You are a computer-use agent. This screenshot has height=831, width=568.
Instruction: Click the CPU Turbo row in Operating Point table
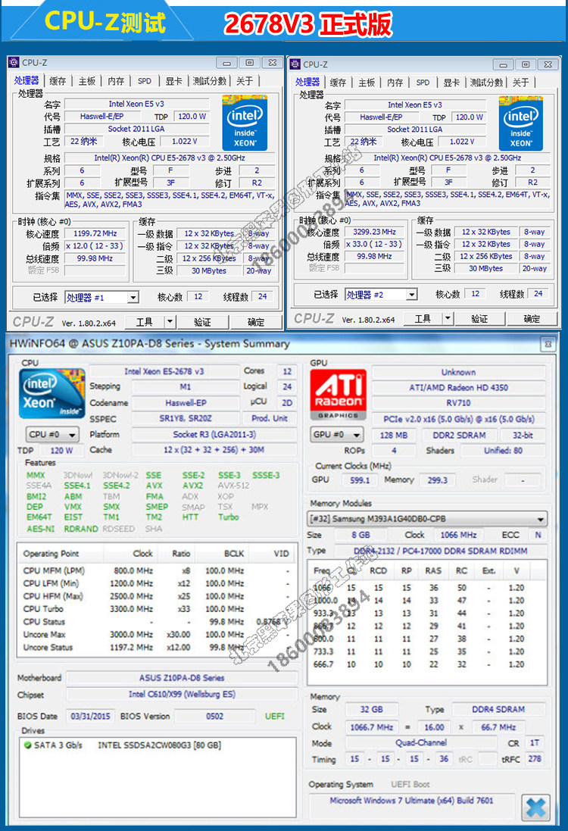(156, 609)
